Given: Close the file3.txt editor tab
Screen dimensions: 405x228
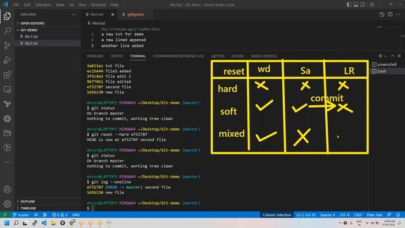Looking at the screenshot, I should pyautogui.click(x=113, y=15).
